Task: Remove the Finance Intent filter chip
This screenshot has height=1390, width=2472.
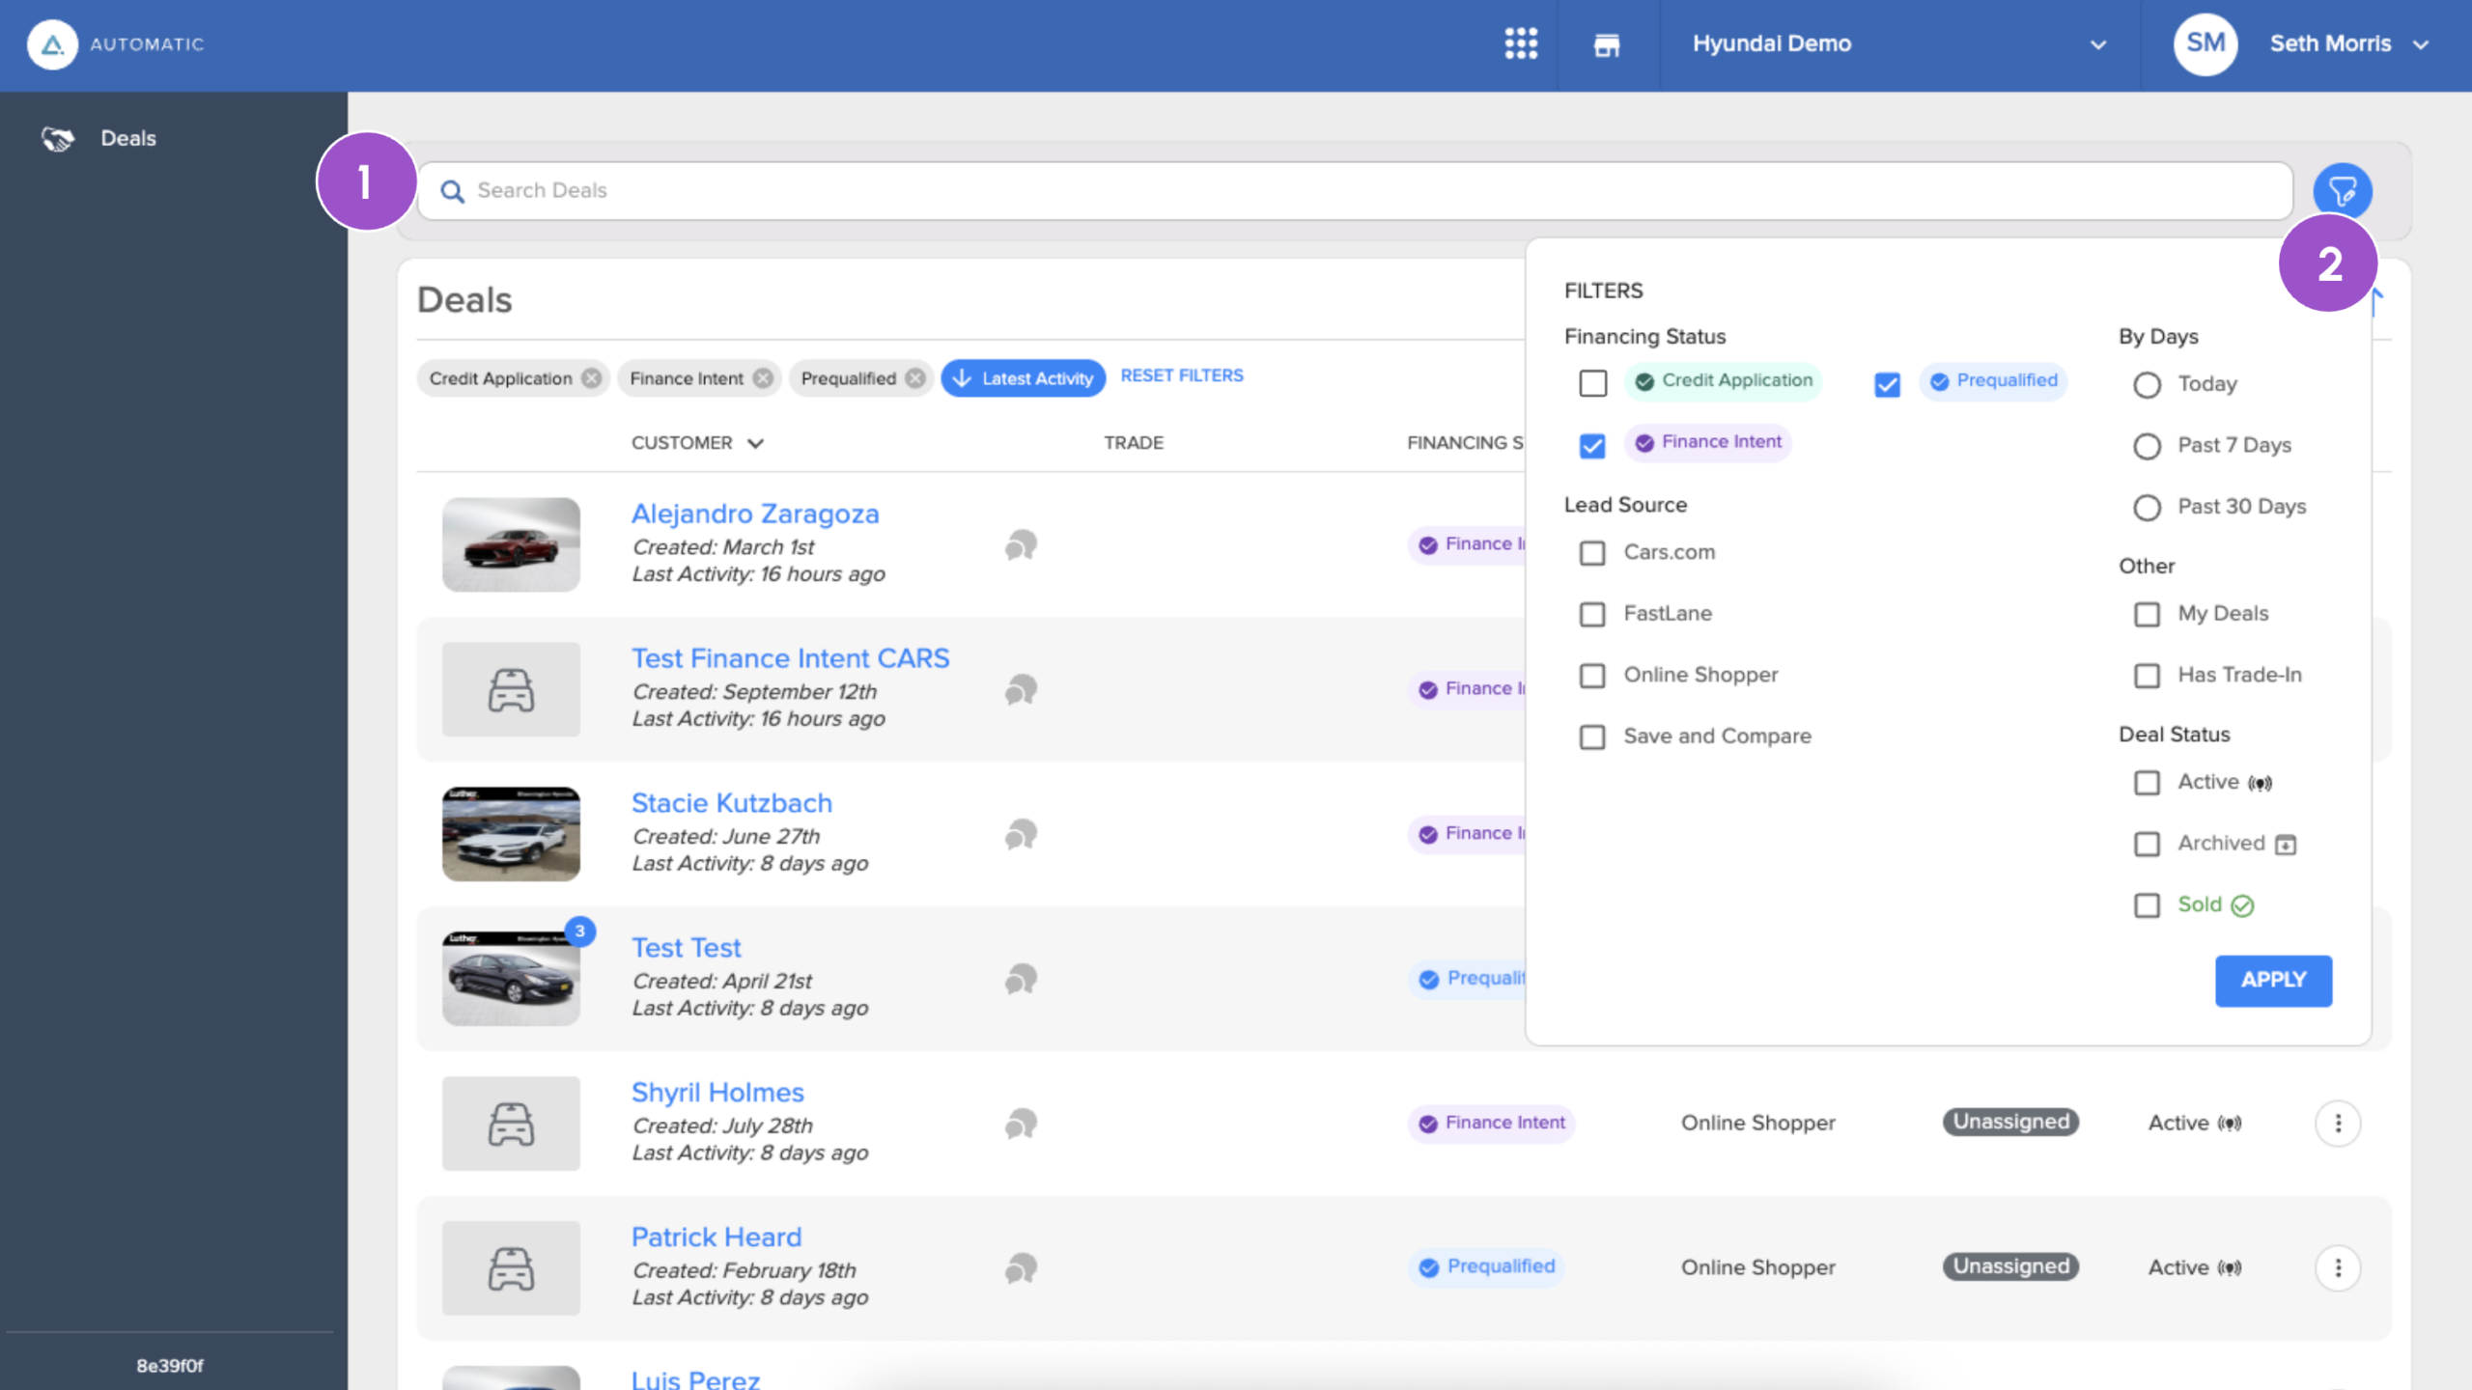Action: tap(763, 378)
